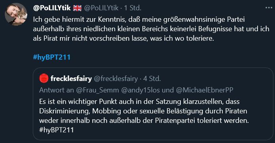The image size is (275, 143).
Task: Click main tweet text starting 'Ich gebe hiermit'
Action: [151, 29]
